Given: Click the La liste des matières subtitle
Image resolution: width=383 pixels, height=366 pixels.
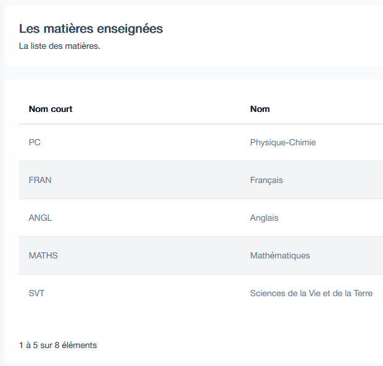Looking at the screenshot, I should pyautogui.click(x=59, y=46).
